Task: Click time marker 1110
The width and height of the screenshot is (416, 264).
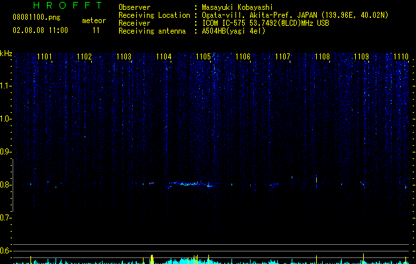Action: point(401,57)
